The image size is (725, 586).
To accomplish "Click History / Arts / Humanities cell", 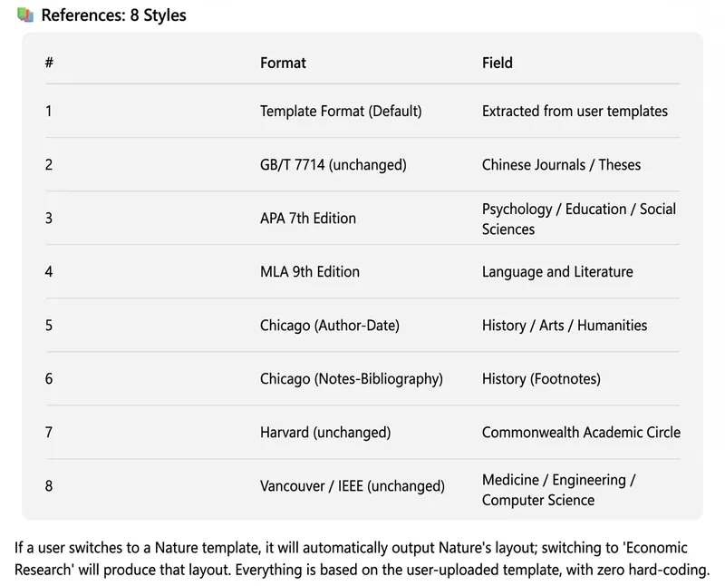I will tap(565, 326).
